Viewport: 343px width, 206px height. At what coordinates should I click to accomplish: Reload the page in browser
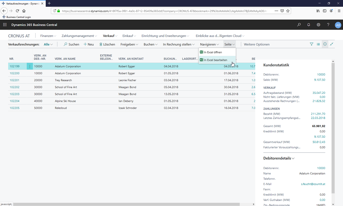[x=17, y=11]
